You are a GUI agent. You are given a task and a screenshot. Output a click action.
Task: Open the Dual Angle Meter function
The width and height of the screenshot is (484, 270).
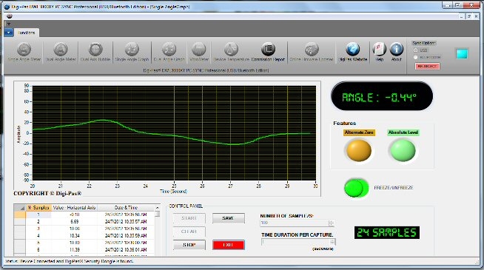[x=61, y=52]
